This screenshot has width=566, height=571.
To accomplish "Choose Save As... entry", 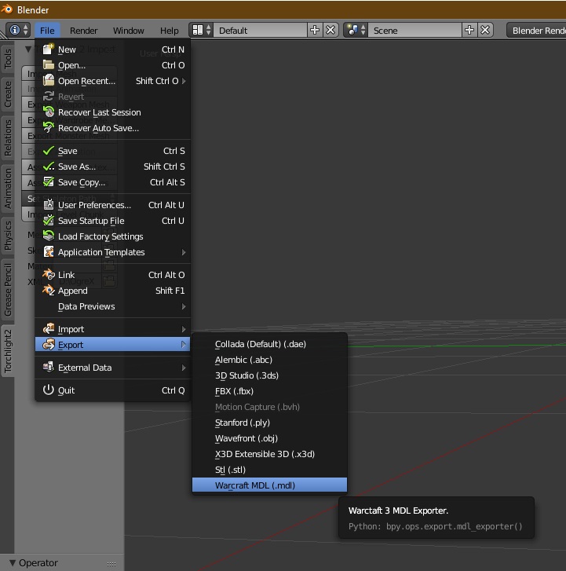I will pyautogui.click(x=113, y=167).
